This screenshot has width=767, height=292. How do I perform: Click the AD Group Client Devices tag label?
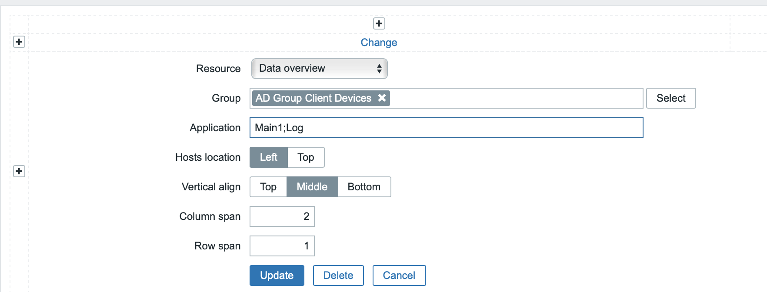[313, 98]
